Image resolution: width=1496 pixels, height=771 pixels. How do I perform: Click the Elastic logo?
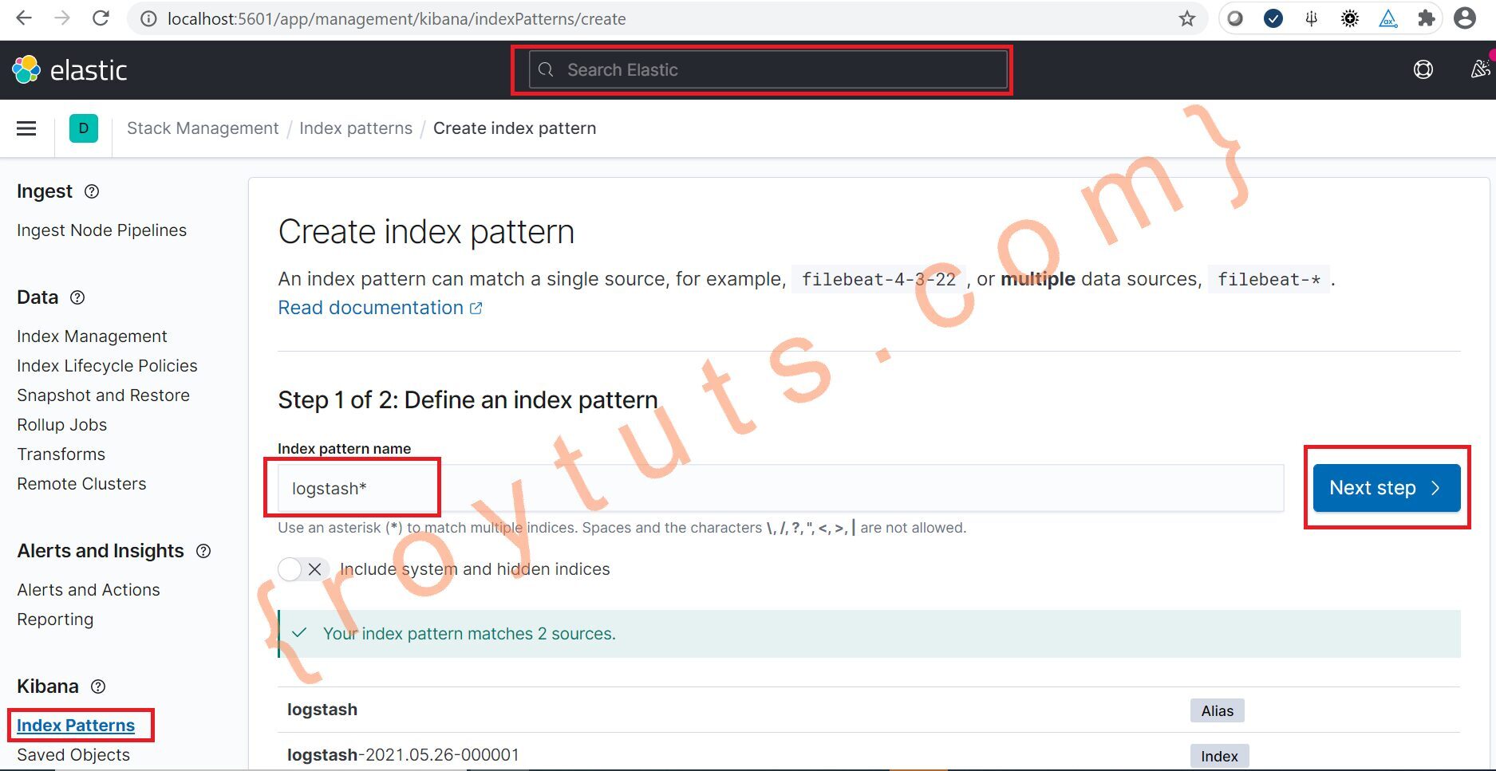(69, 70)
